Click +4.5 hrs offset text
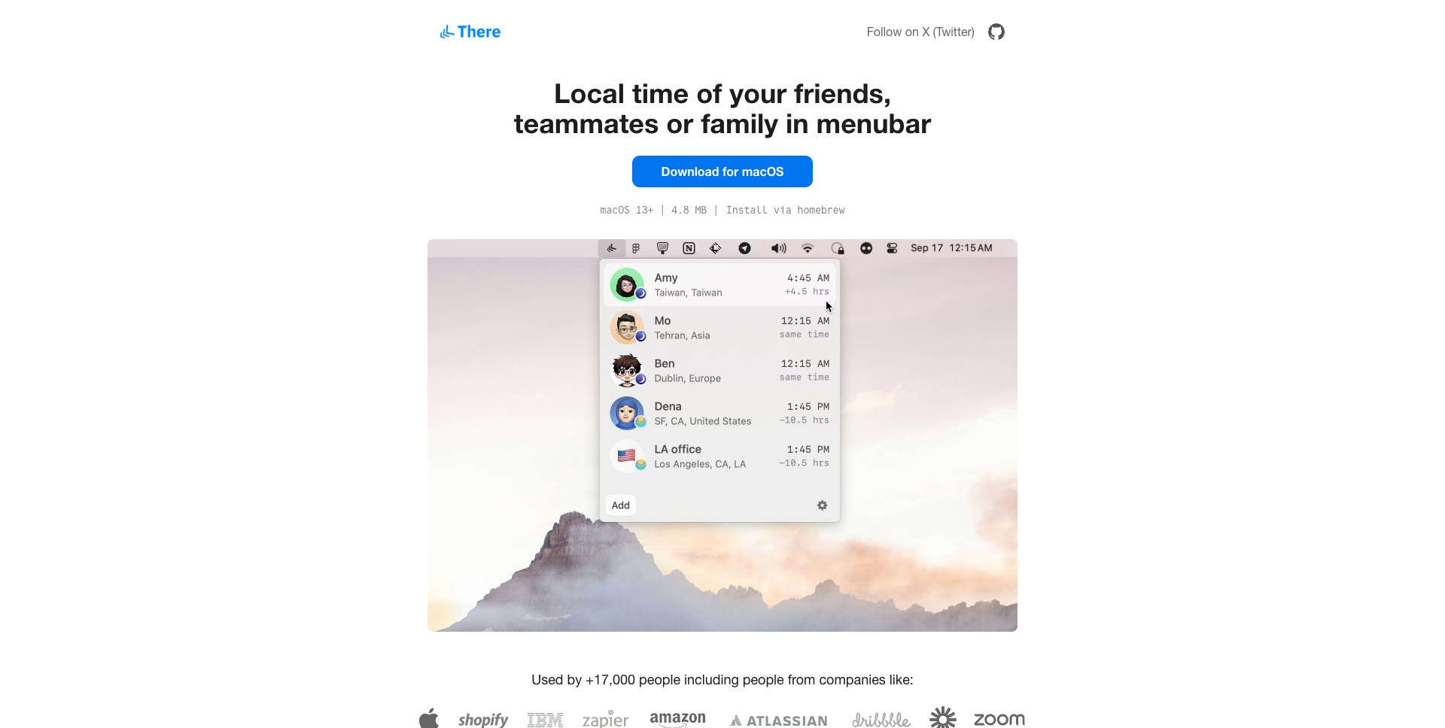 pos(807,292)
